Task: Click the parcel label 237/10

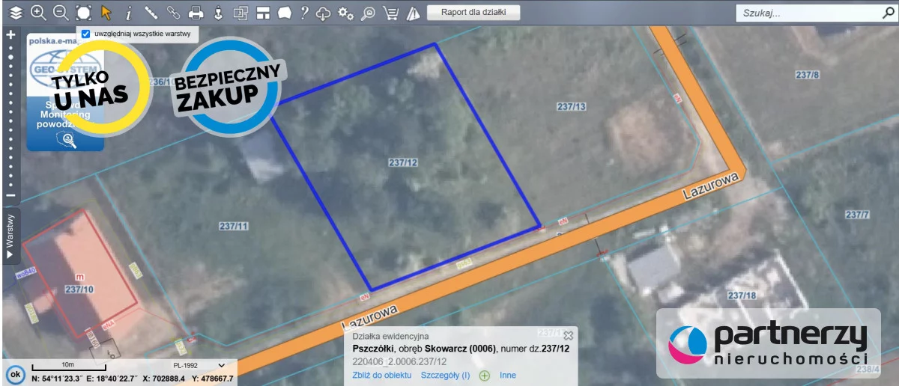Action: pyautogui.click(x=79, y=289)
